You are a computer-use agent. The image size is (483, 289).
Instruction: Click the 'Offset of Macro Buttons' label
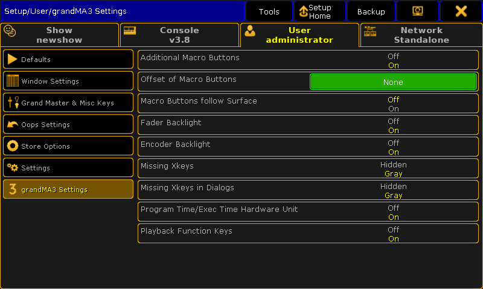pyautogui.click(x=188, y=79)
